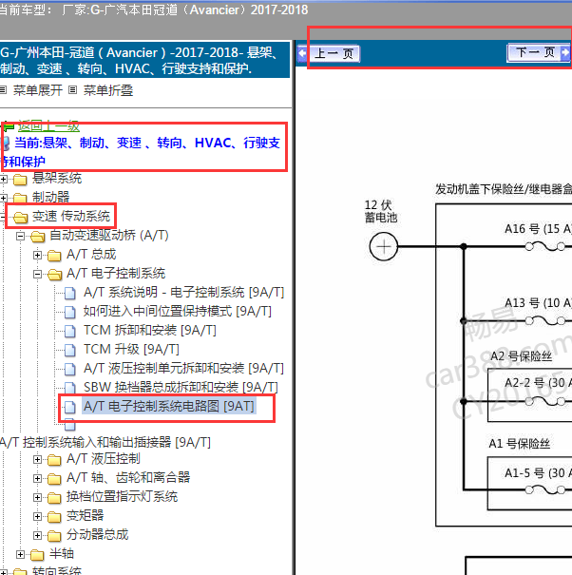Open 换档位置指示灯系统 tree item
This screenshot has height=575, width=572.
tap(123, 497)
